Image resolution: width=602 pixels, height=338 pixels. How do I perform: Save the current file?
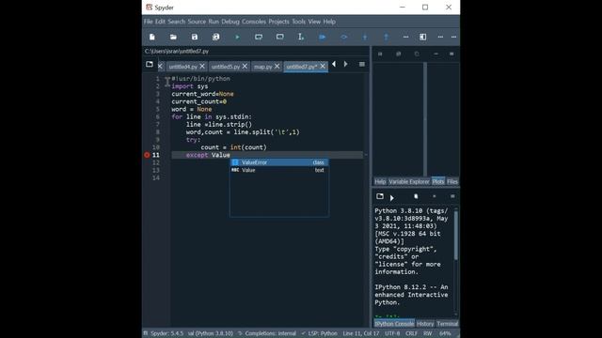click(x=195, y=37)
